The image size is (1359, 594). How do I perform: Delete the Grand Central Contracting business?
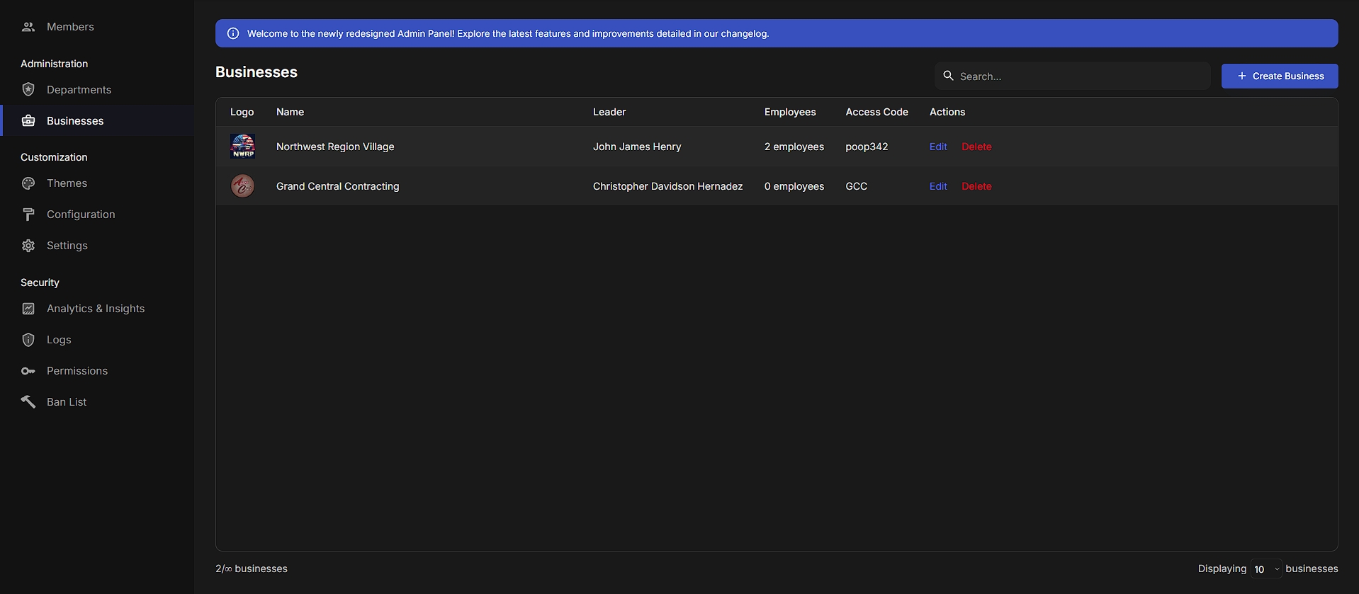[x=976, y=186]
